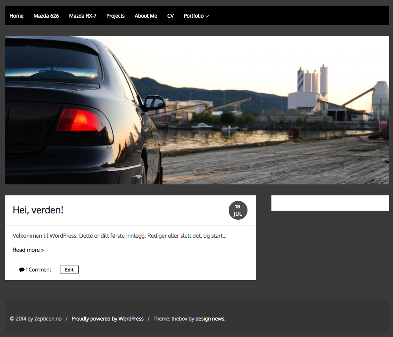Open the Projects menu item
393x337 pixels.
pyautogui.click(x=115, y=16)
